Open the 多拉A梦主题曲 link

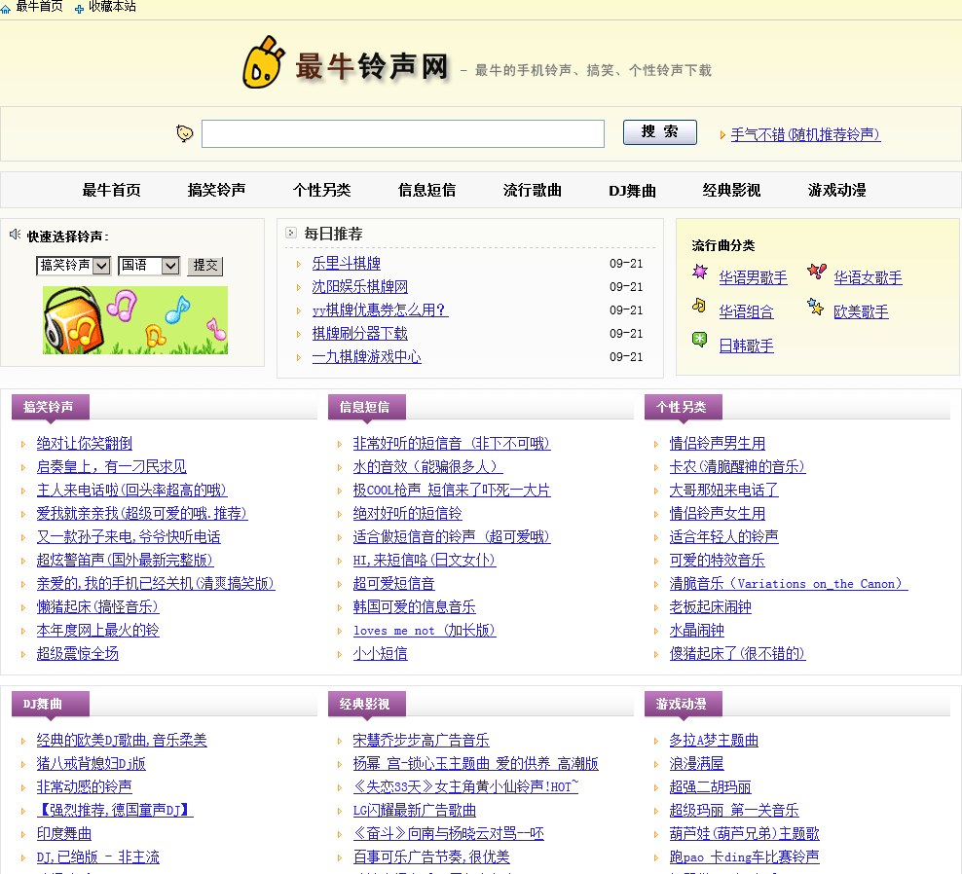pyautogui.click(x=714, y=741)
